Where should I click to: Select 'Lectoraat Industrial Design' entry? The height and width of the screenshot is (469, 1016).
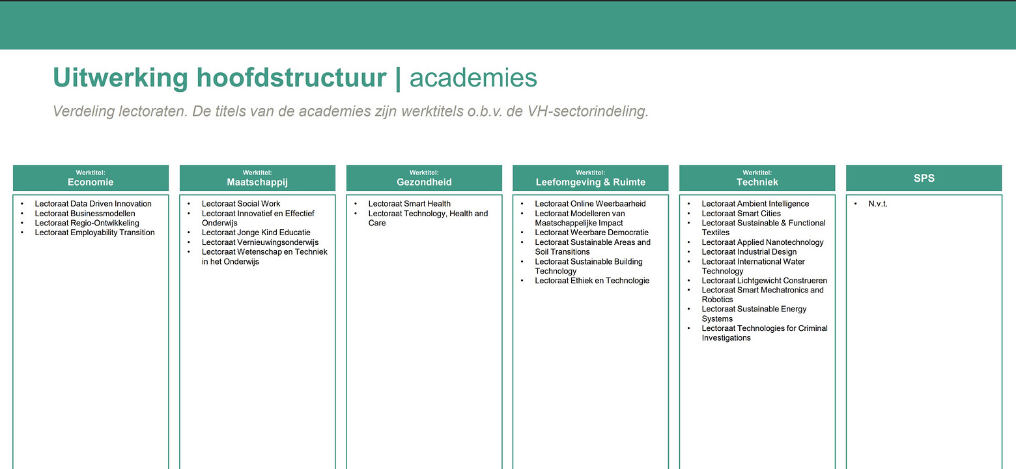click(749, 252)
